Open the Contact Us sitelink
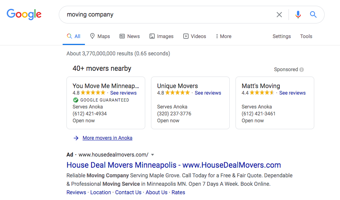This screenshot has height=200, width=340. pos(128,192)
